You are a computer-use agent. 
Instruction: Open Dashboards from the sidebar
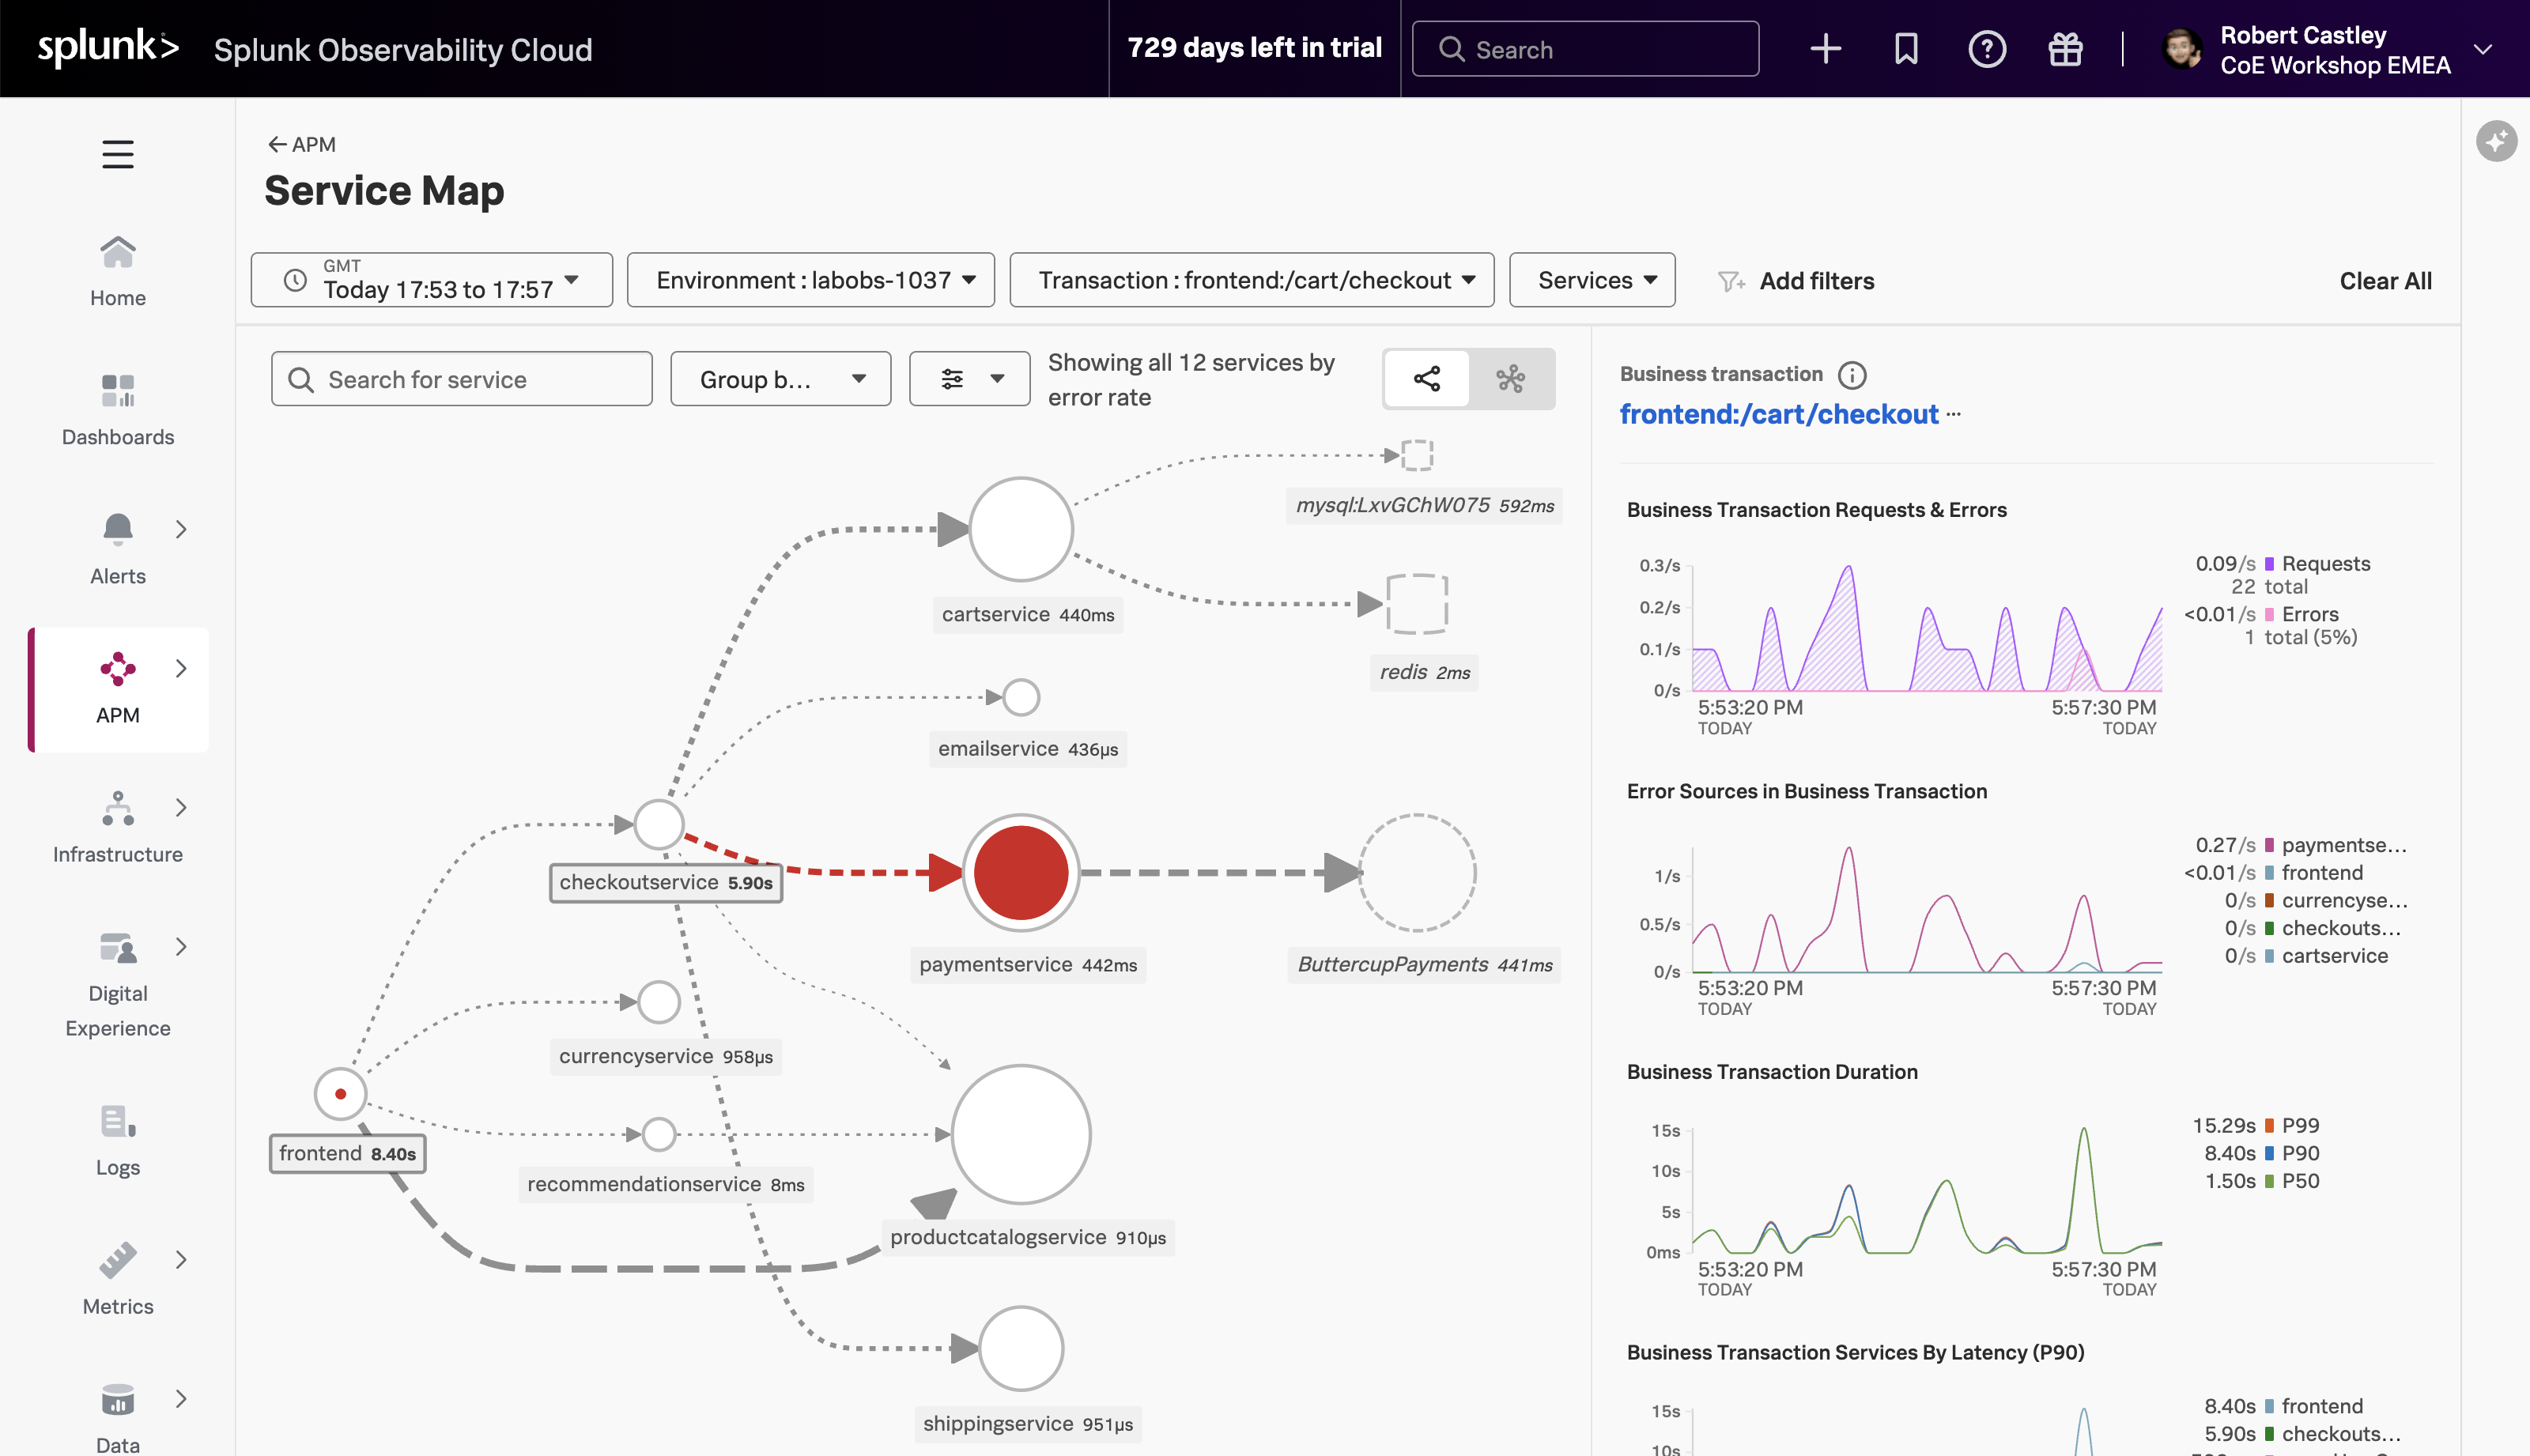[117, 409]
